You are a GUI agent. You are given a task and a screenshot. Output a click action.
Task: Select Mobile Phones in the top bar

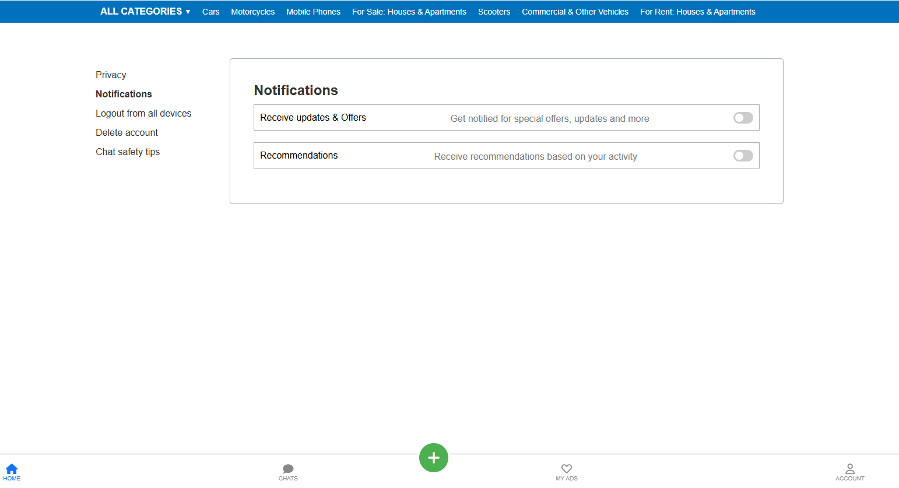pyautogui.click(x=313, y=12)
